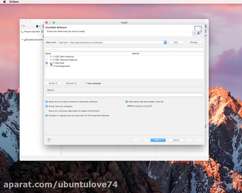The image size is (242, 193).
Task: Click the AutoCoverLetter project icon
Action: [25, 40]
